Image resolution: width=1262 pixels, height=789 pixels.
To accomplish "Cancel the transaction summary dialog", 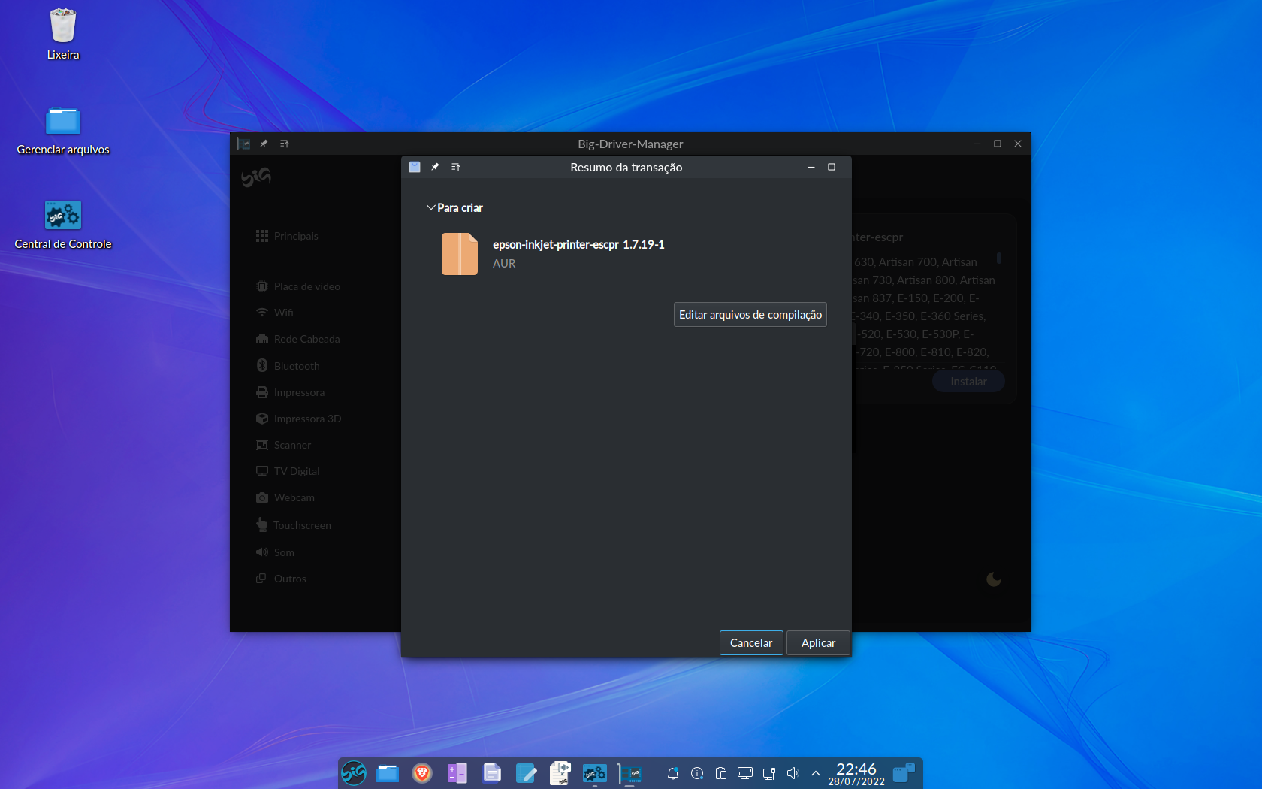I will pos(751,642).
